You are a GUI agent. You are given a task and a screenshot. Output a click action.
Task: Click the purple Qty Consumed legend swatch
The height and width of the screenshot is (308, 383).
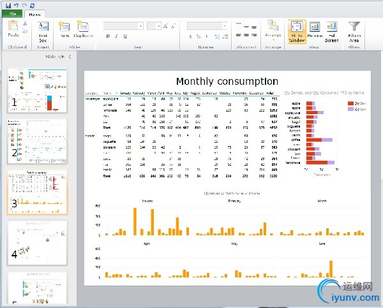350,109
